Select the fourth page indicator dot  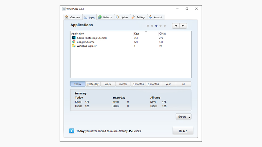[160, 26]
